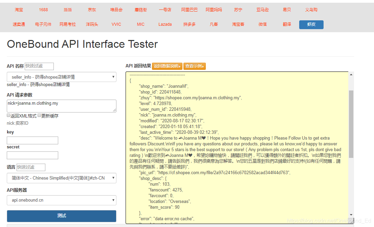Select the 义乌购 tab

(311, 10)
